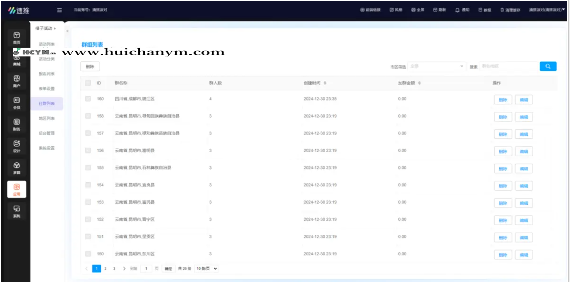The width and height of the screenshot is (570, 282).
Task: Open 通知 notifications bell
Action: [462, 10]
